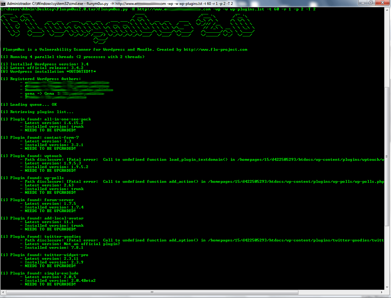Click the horizontal scrollbar thumb
The width and height of the screenshot is (391, 298).
pyautogui.click(x=152, y=292)
